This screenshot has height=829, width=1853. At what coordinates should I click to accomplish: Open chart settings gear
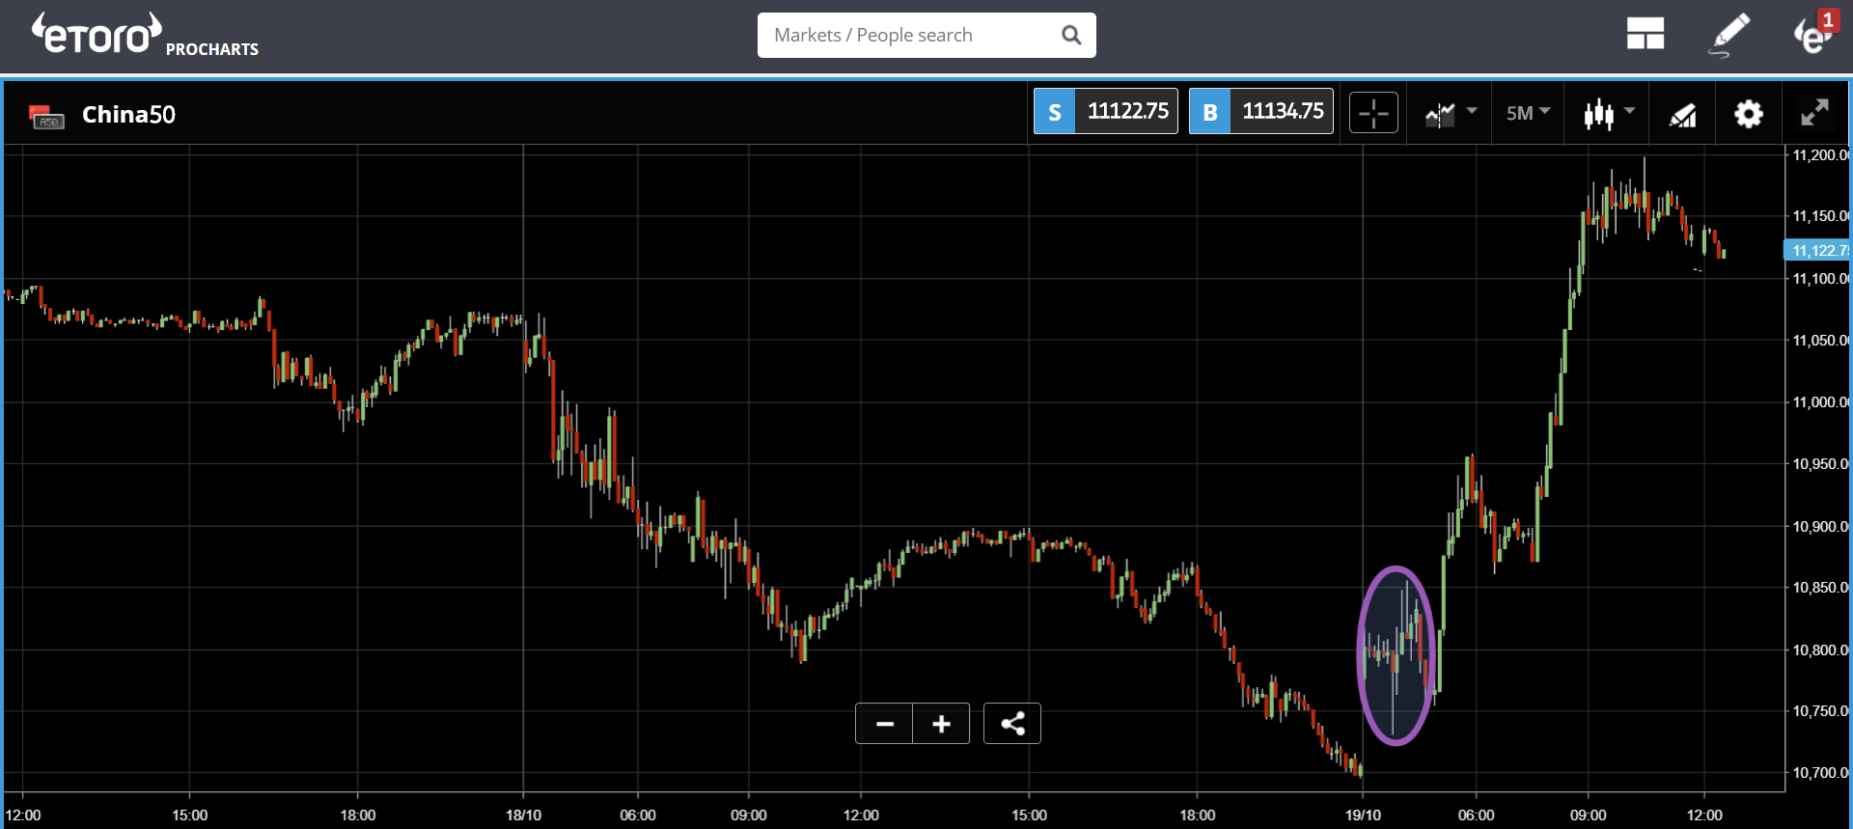coord(1748,114)
